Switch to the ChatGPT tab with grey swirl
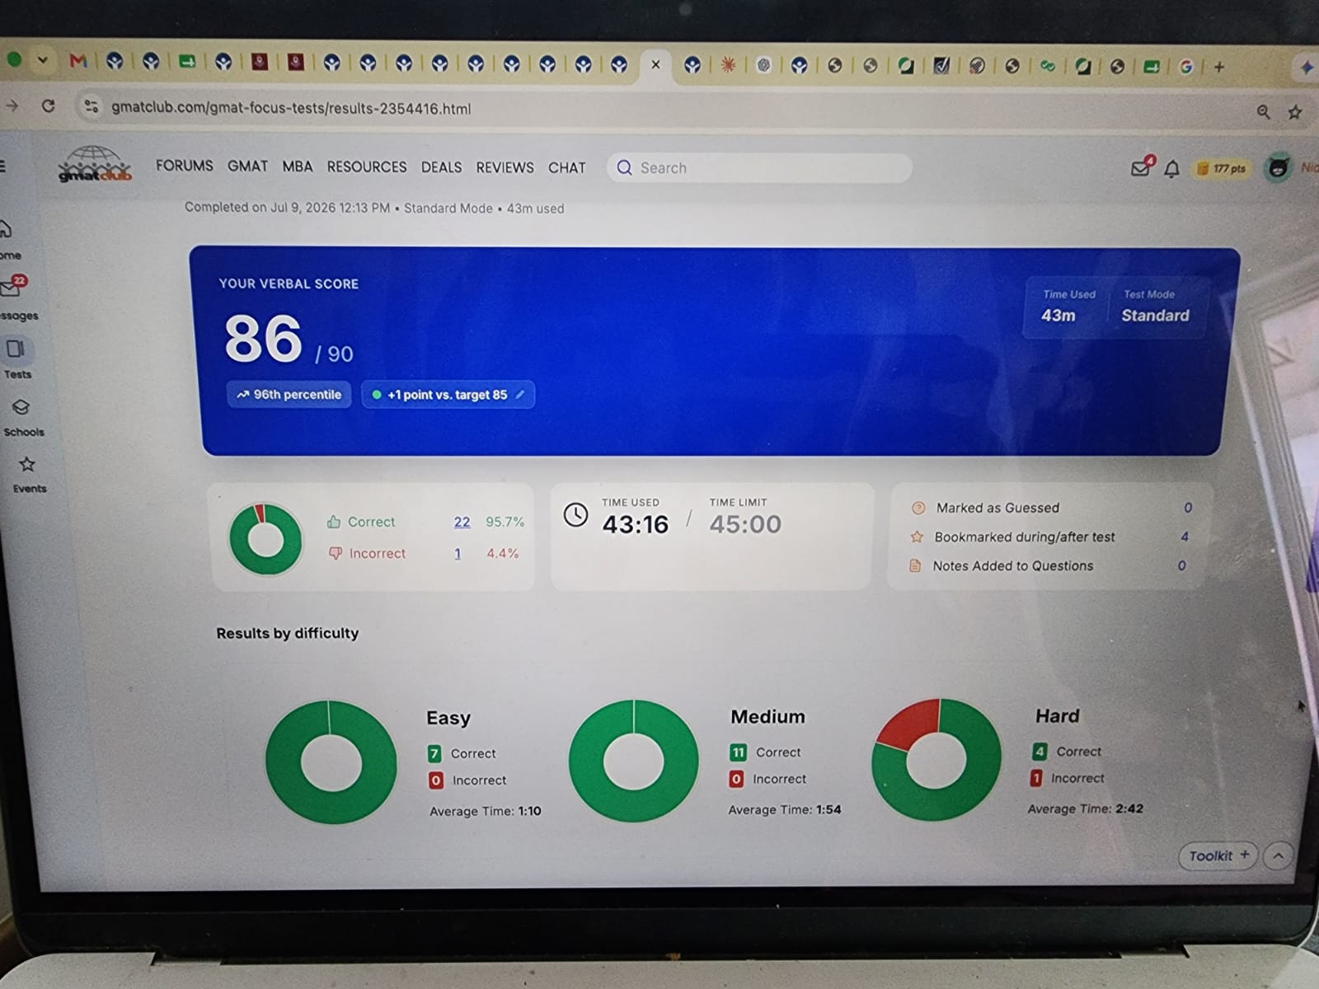Image resolution: width=1319 pixels, height=989 pixels. click(763, 65)
